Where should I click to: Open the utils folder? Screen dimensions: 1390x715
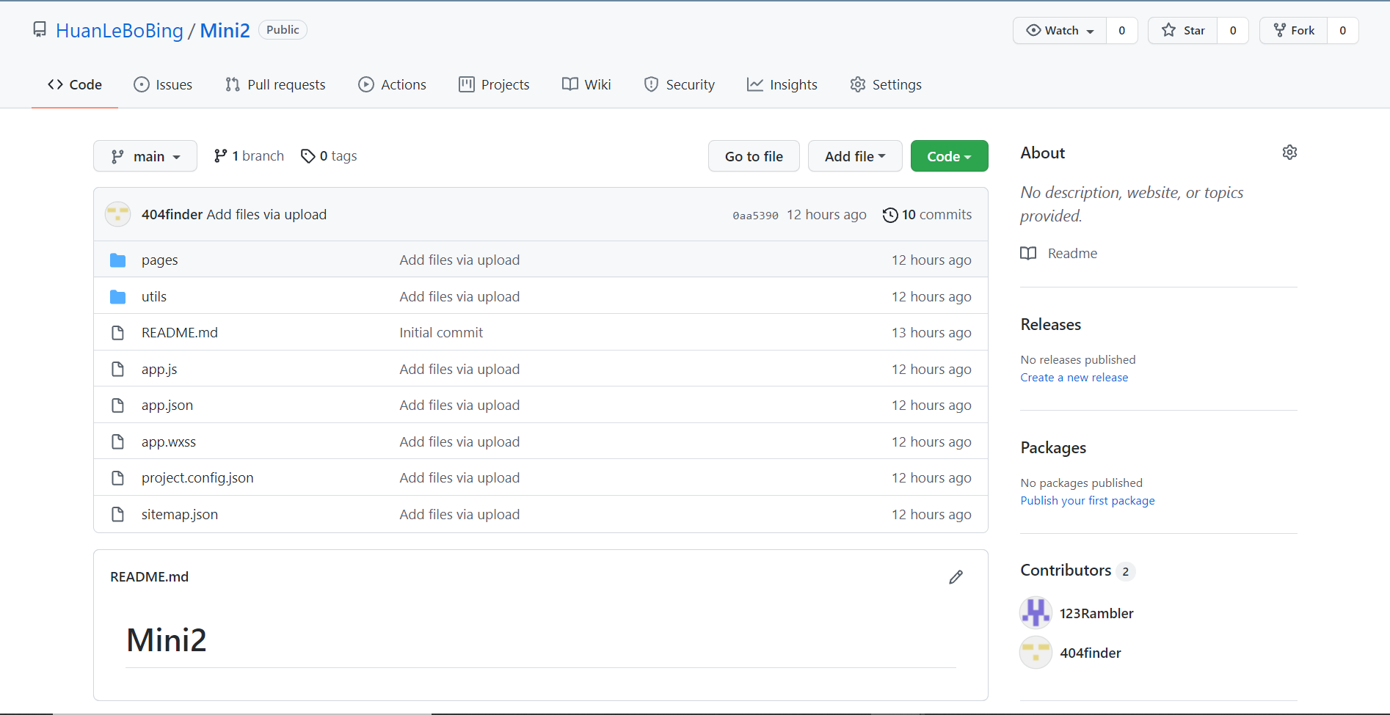(x=154, y=297)
